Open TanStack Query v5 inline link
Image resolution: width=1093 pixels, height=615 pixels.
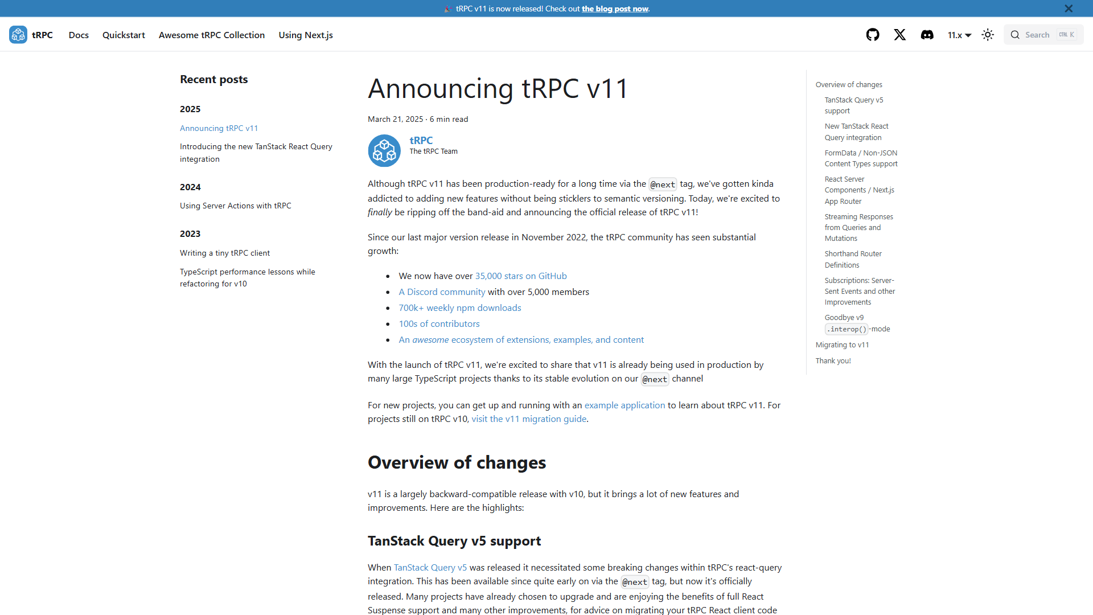(430, 567)
